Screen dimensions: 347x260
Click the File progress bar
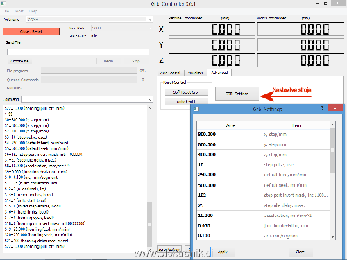(x=89, y=71)
